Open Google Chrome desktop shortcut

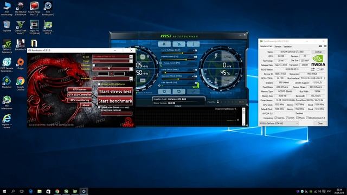21,83
